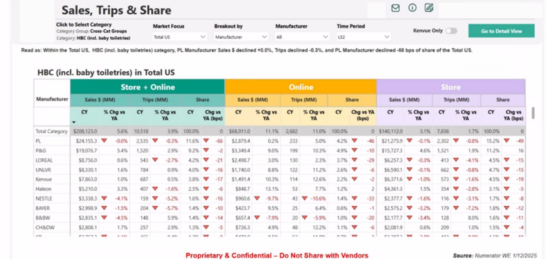The width and height of the screenshot is (547, 260).
Task: Select the purple Store column header
Action: pos(451,87)
